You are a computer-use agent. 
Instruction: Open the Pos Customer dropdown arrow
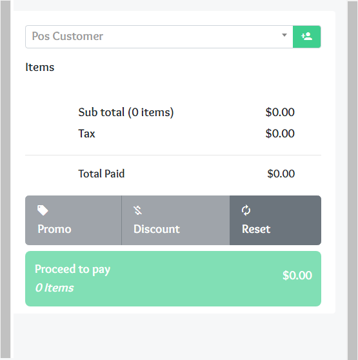284,35
